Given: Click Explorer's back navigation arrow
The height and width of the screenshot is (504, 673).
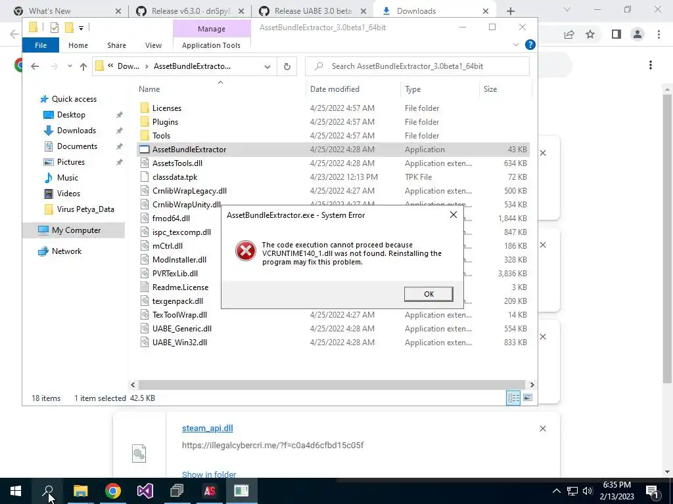Looking at the screenshot, I should (x=35, y=66).
